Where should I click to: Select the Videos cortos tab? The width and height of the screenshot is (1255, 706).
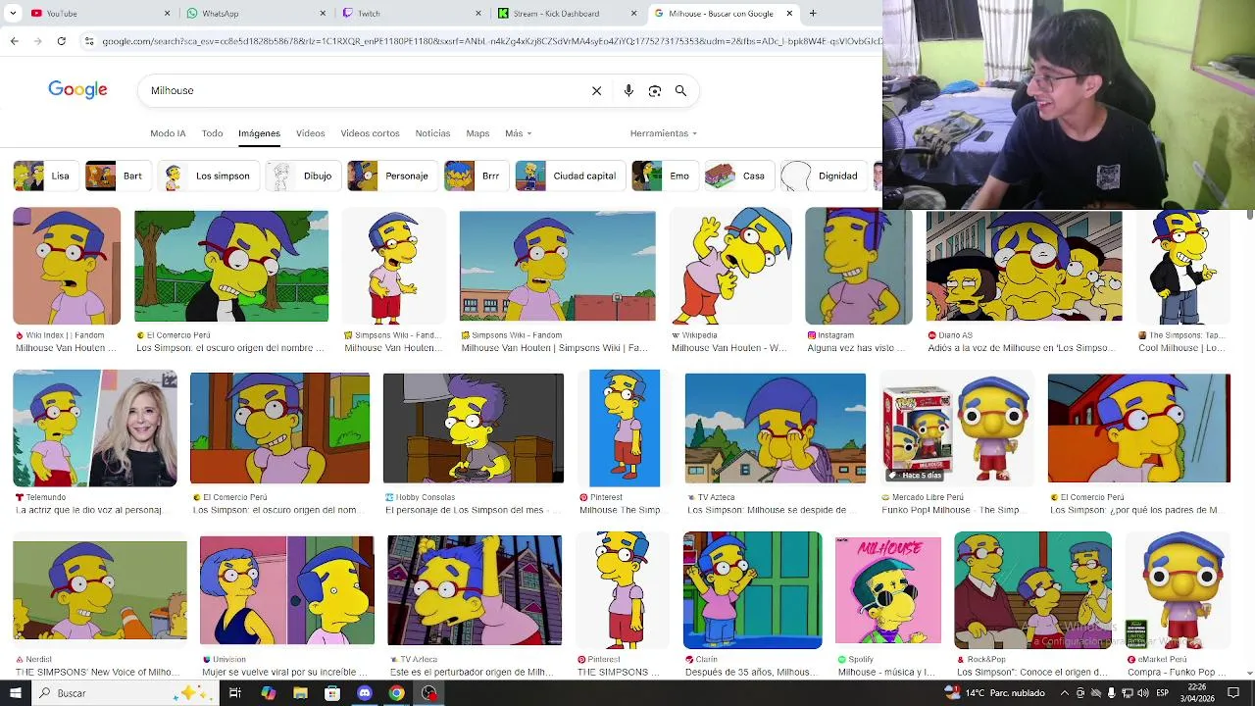tap(370, 133)
